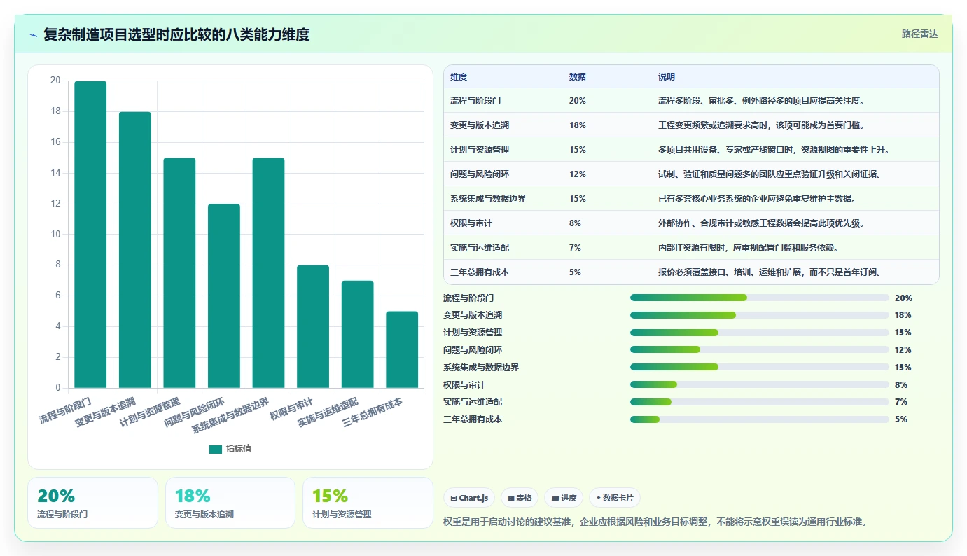Click the 权限与审计 8% progress bar
This screenshot has height=556, width=967.
pos(760,384)
